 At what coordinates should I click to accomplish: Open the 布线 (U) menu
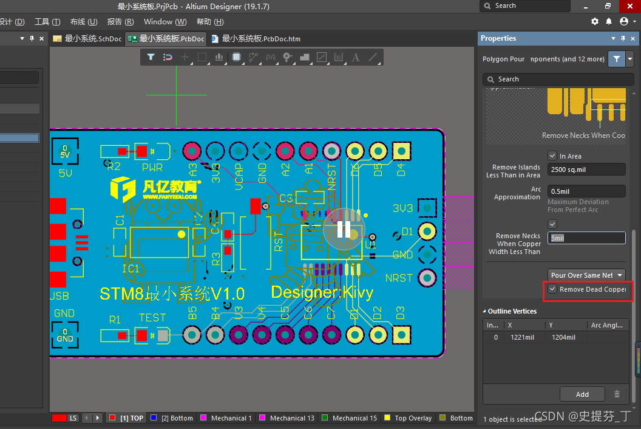point(84,22)
